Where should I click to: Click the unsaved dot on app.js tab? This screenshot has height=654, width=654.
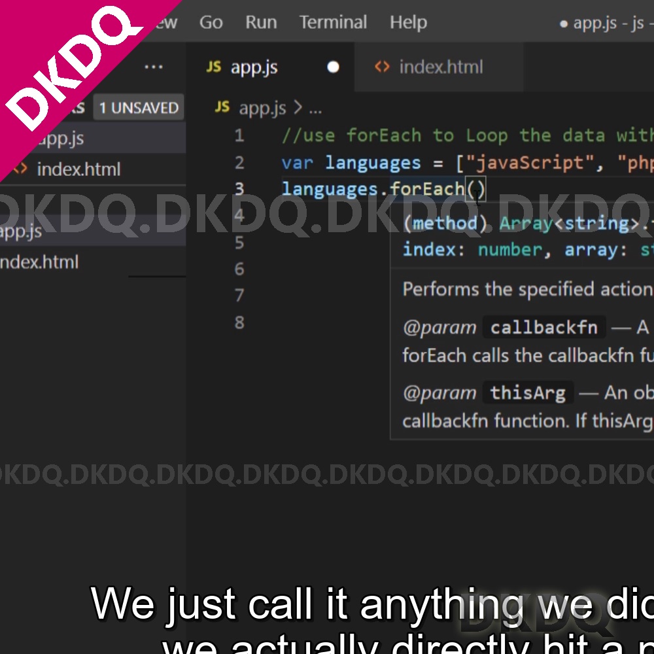(x=333, y=67)
